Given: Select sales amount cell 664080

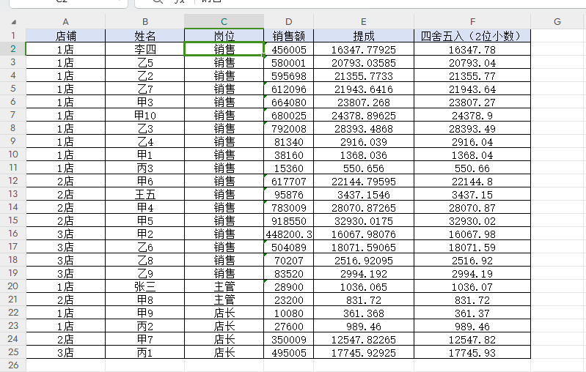Looking at the screenshot, I should click(288, 102).
